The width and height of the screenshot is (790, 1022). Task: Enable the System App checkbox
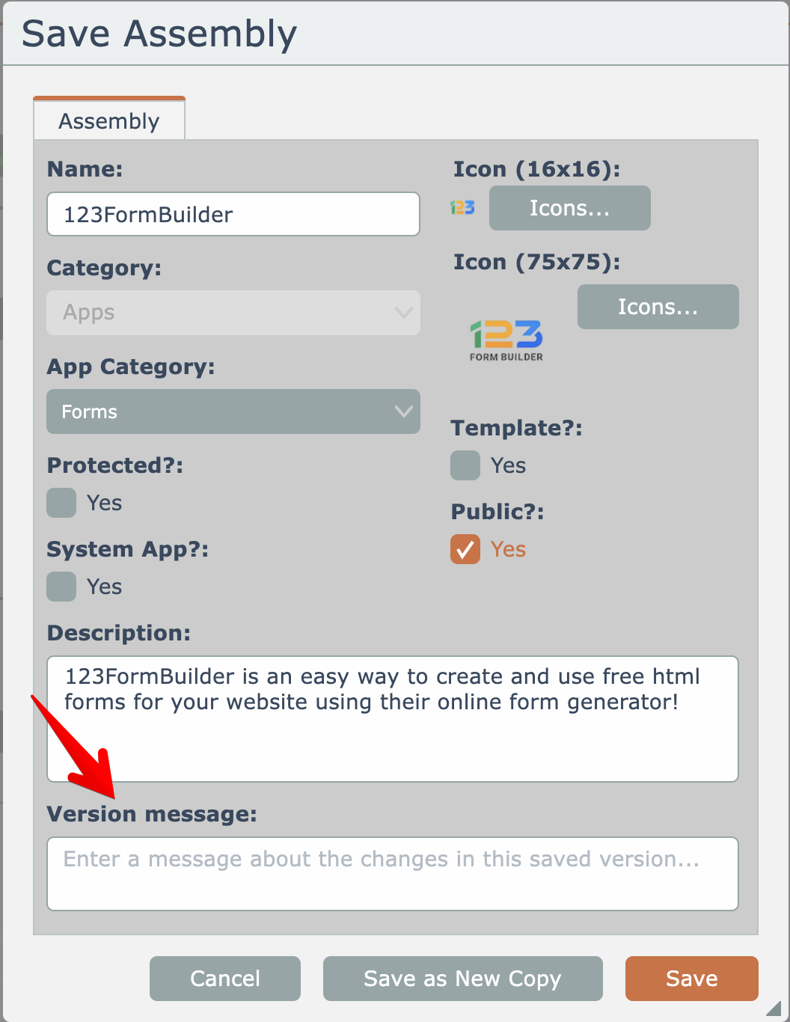[x=61, y=587]
